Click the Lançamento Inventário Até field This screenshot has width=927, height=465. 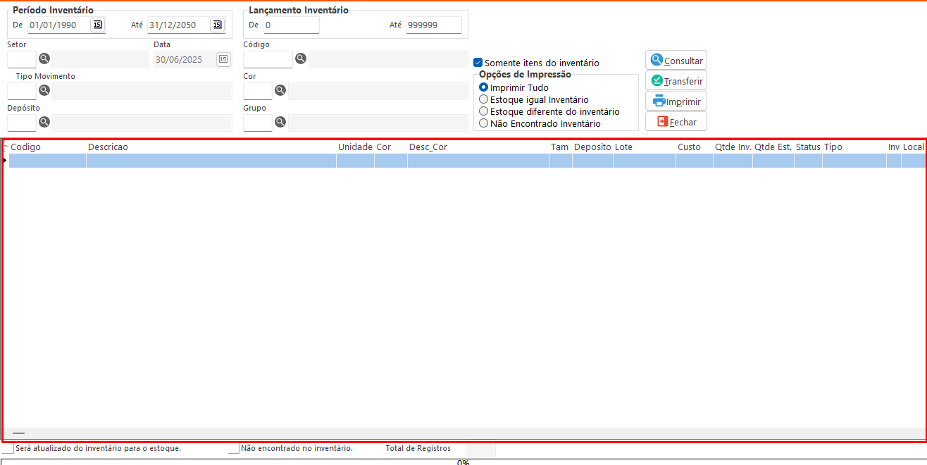(433, 25)
